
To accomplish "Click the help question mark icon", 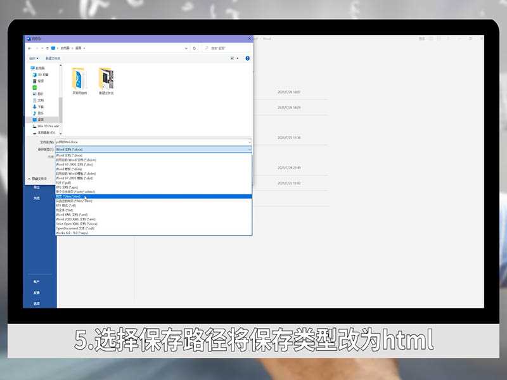I will [x=247, y=58].
